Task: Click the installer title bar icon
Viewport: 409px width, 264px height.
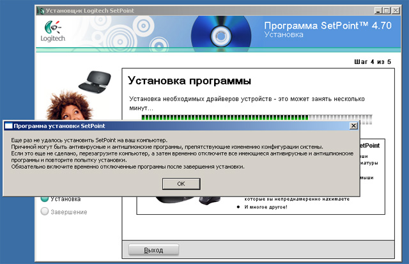Action: tap(40, 11)
